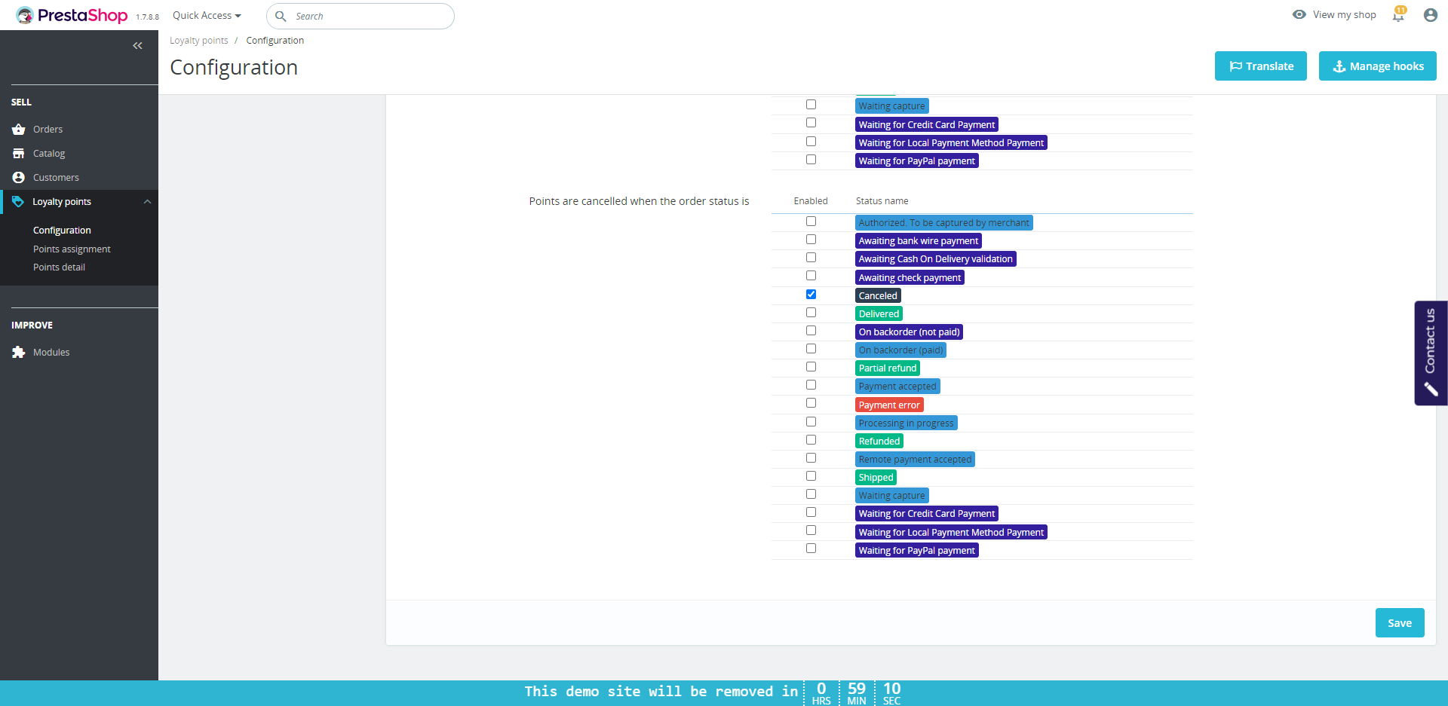Tick the Shipped status checkbox
1448x706 pixels.
[x=811, y=476]
